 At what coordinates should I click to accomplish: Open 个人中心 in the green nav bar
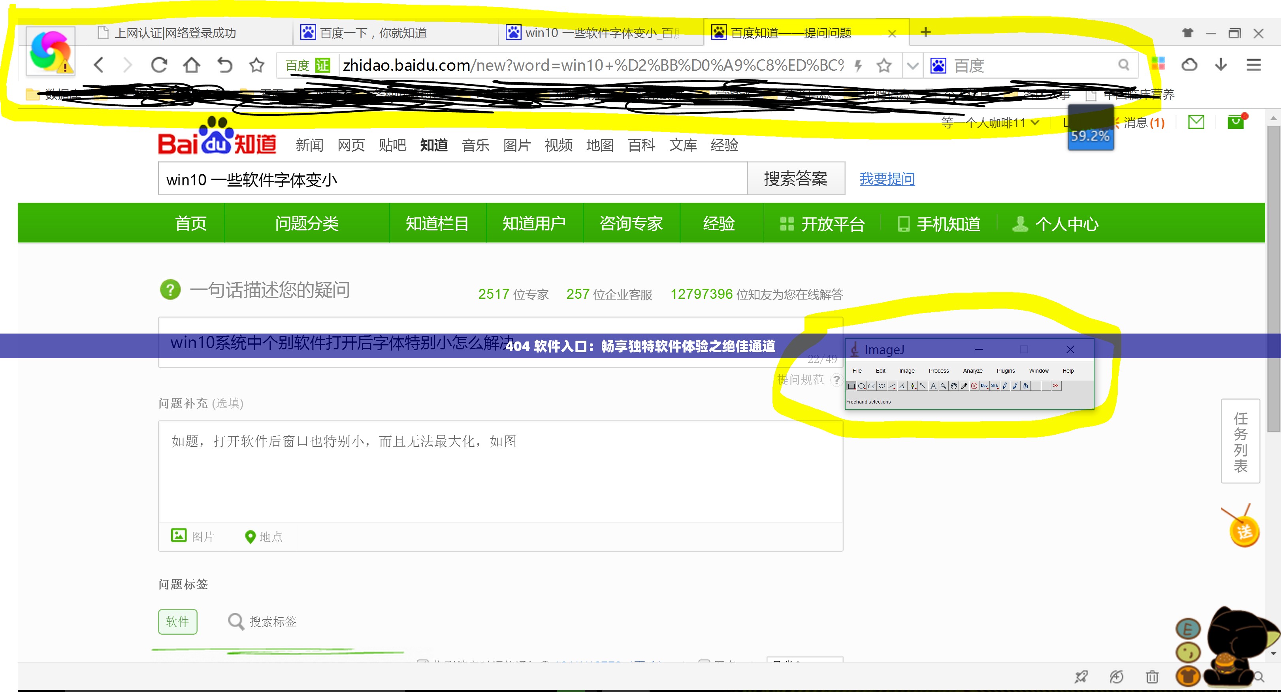(x=1056, y=223)
